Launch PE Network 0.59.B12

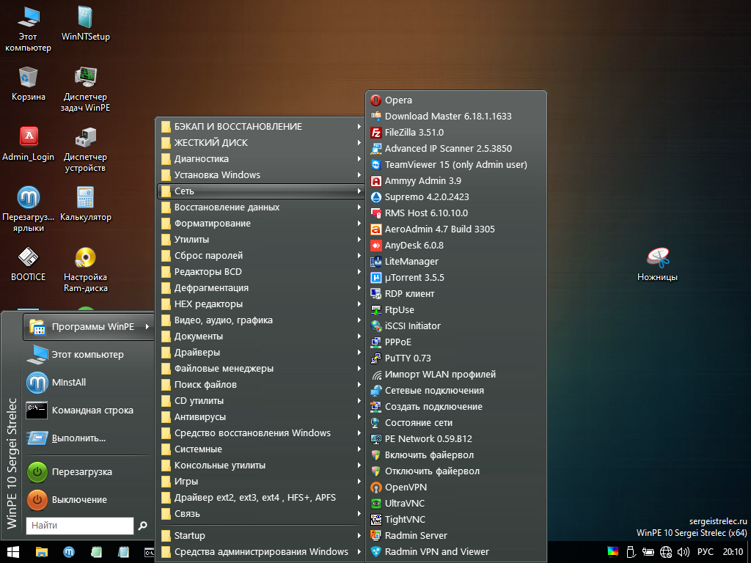(456, 438)
